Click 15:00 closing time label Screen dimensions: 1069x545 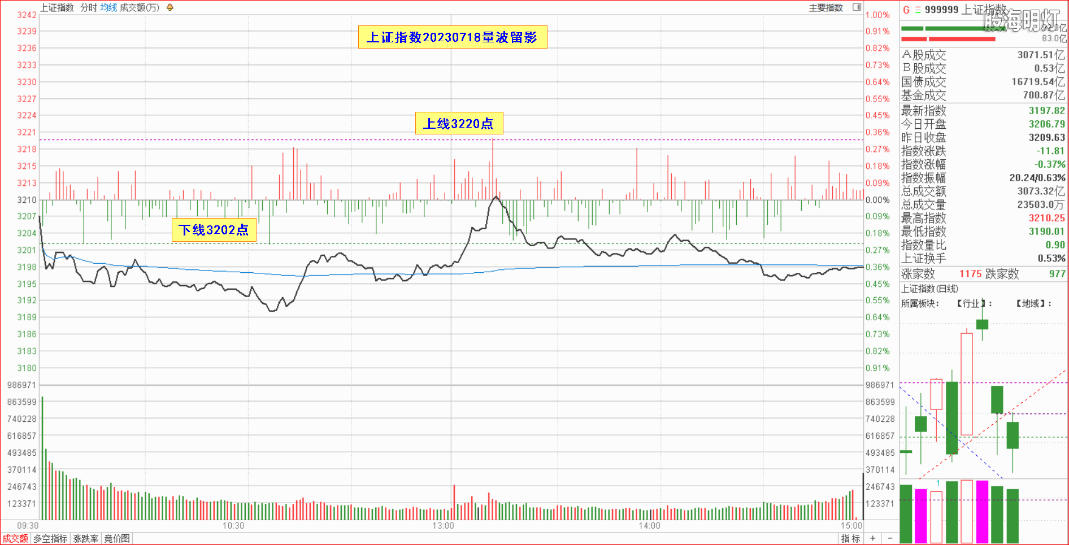coord(851,526)
